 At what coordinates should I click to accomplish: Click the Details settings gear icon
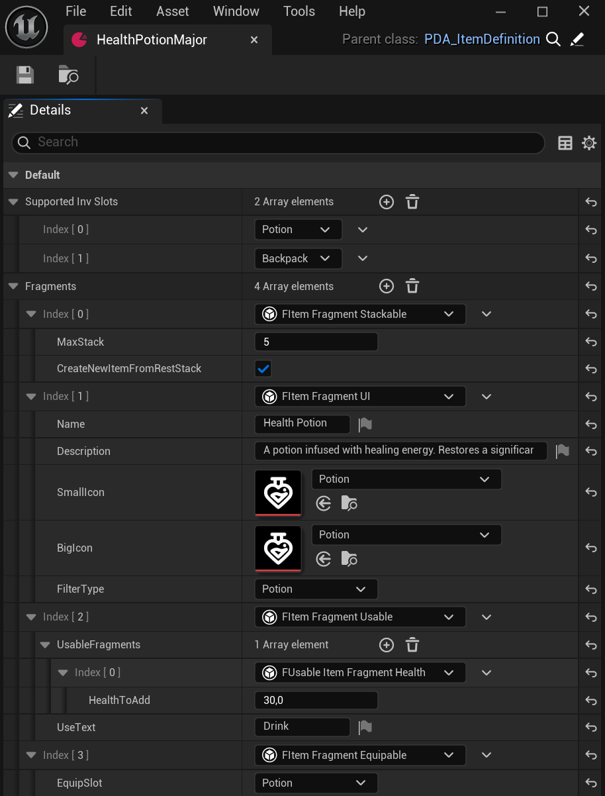point(588,143)
